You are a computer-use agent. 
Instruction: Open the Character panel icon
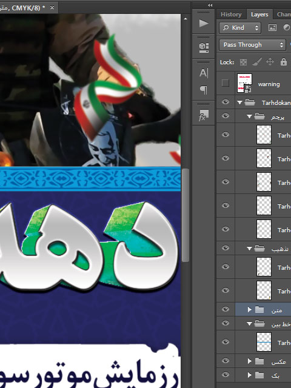204,73
